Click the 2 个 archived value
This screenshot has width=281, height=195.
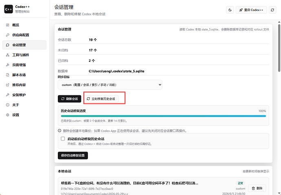pyautogui.click(x=92, y=61)
